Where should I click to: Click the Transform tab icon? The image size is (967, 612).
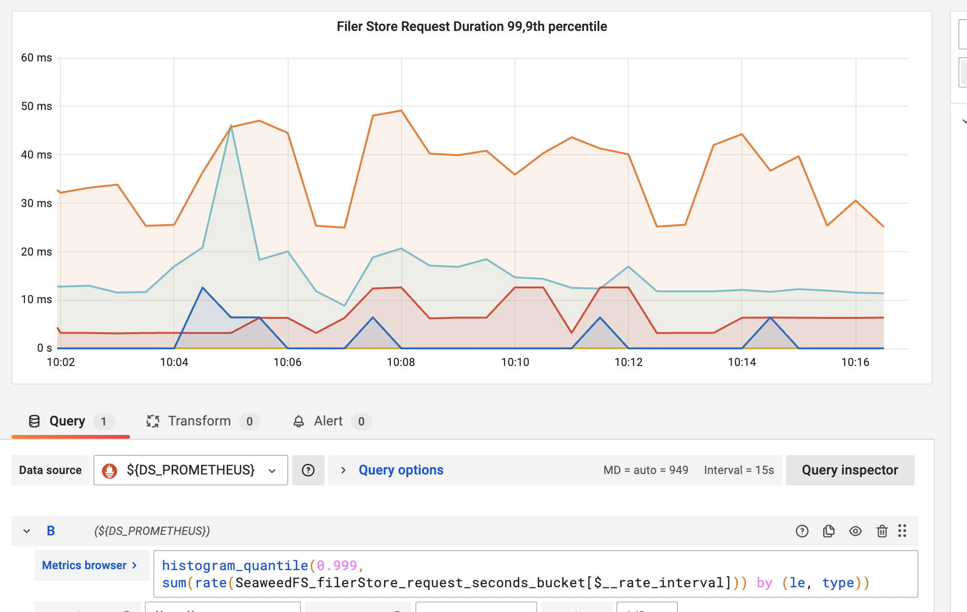click(x=152, y=421)
